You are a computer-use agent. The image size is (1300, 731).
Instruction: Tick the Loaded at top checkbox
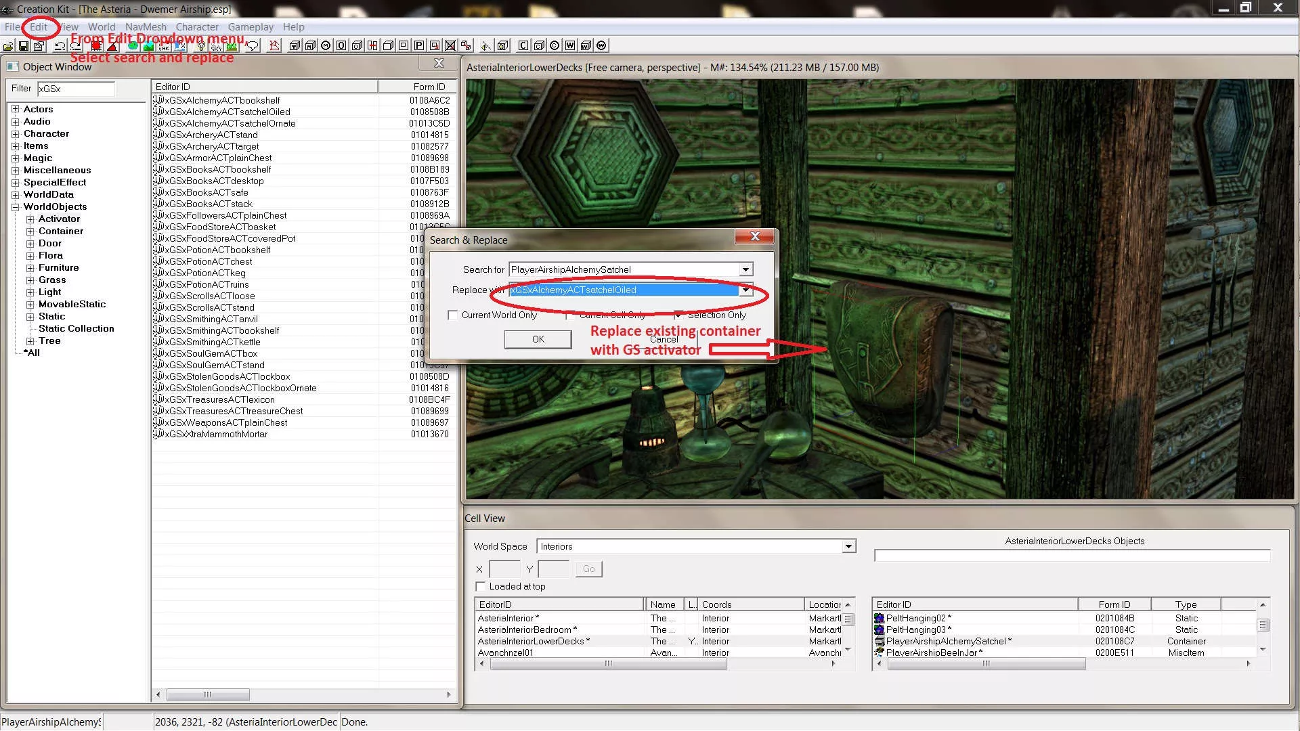[x=480, y=587]
